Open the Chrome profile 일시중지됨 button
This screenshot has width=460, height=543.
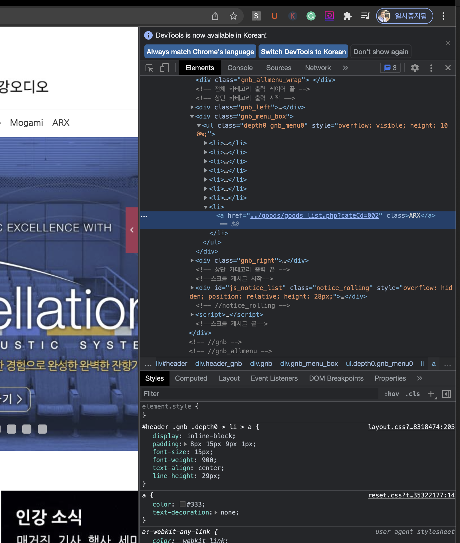coord(404,16)
